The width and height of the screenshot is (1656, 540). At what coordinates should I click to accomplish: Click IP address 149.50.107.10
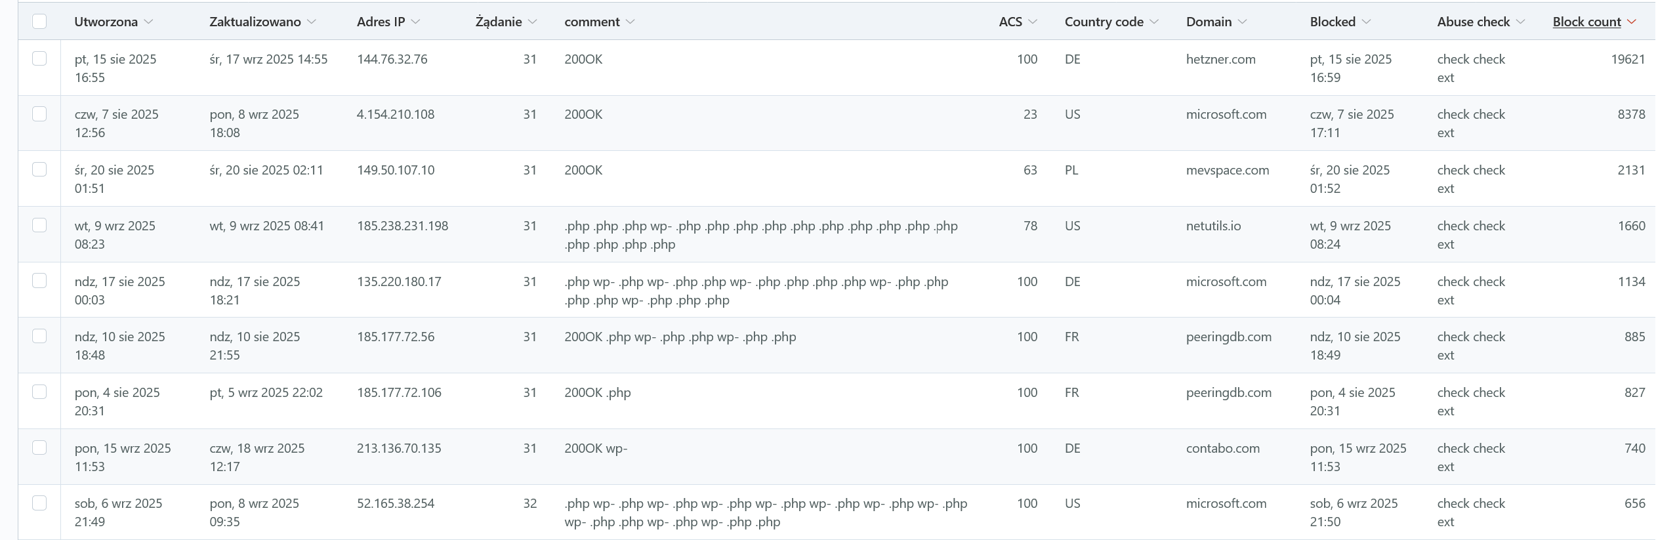(396, 171)
